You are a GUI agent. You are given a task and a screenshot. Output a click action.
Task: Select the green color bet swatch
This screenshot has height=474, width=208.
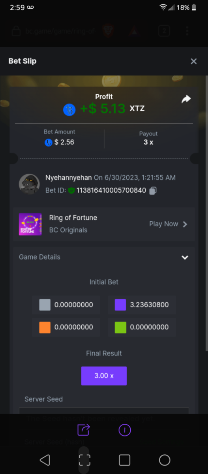(120, 327)
